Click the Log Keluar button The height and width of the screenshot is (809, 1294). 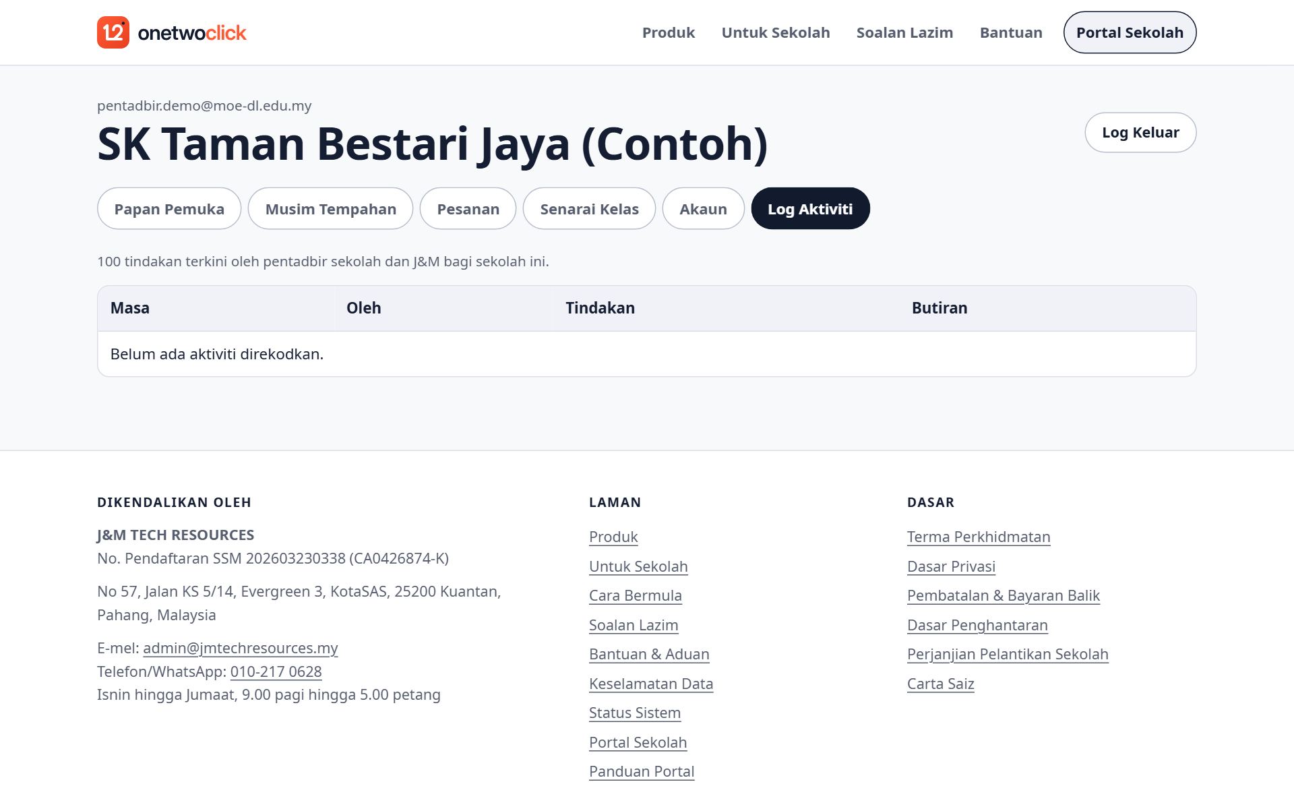(1140, 132)
